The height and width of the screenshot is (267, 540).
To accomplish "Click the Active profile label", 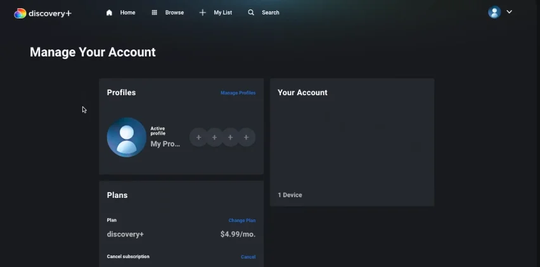I will coord(158,131).
